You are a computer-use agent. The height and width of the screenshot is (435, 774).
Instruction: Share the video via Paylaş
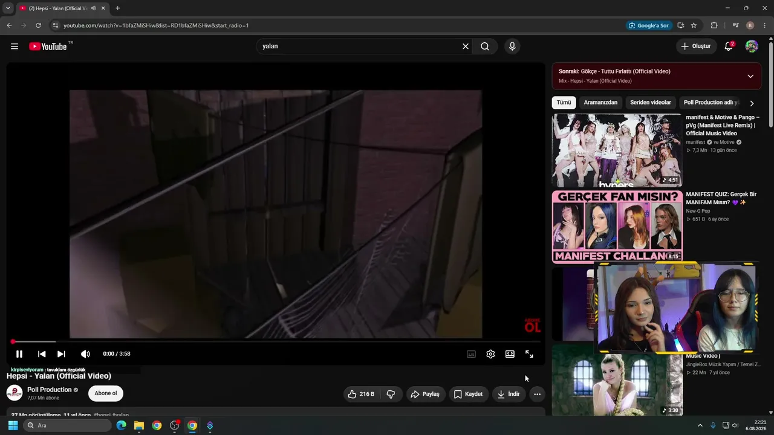pos(425,394)
